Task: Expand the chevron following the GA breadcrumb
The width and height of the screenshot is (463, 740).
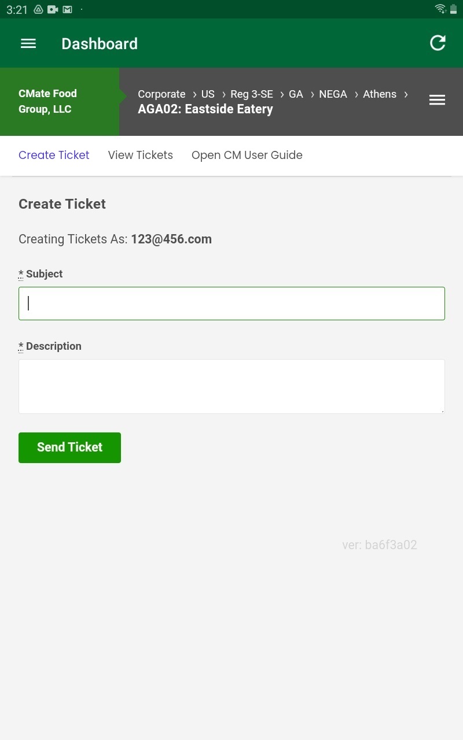Action: 312,94
